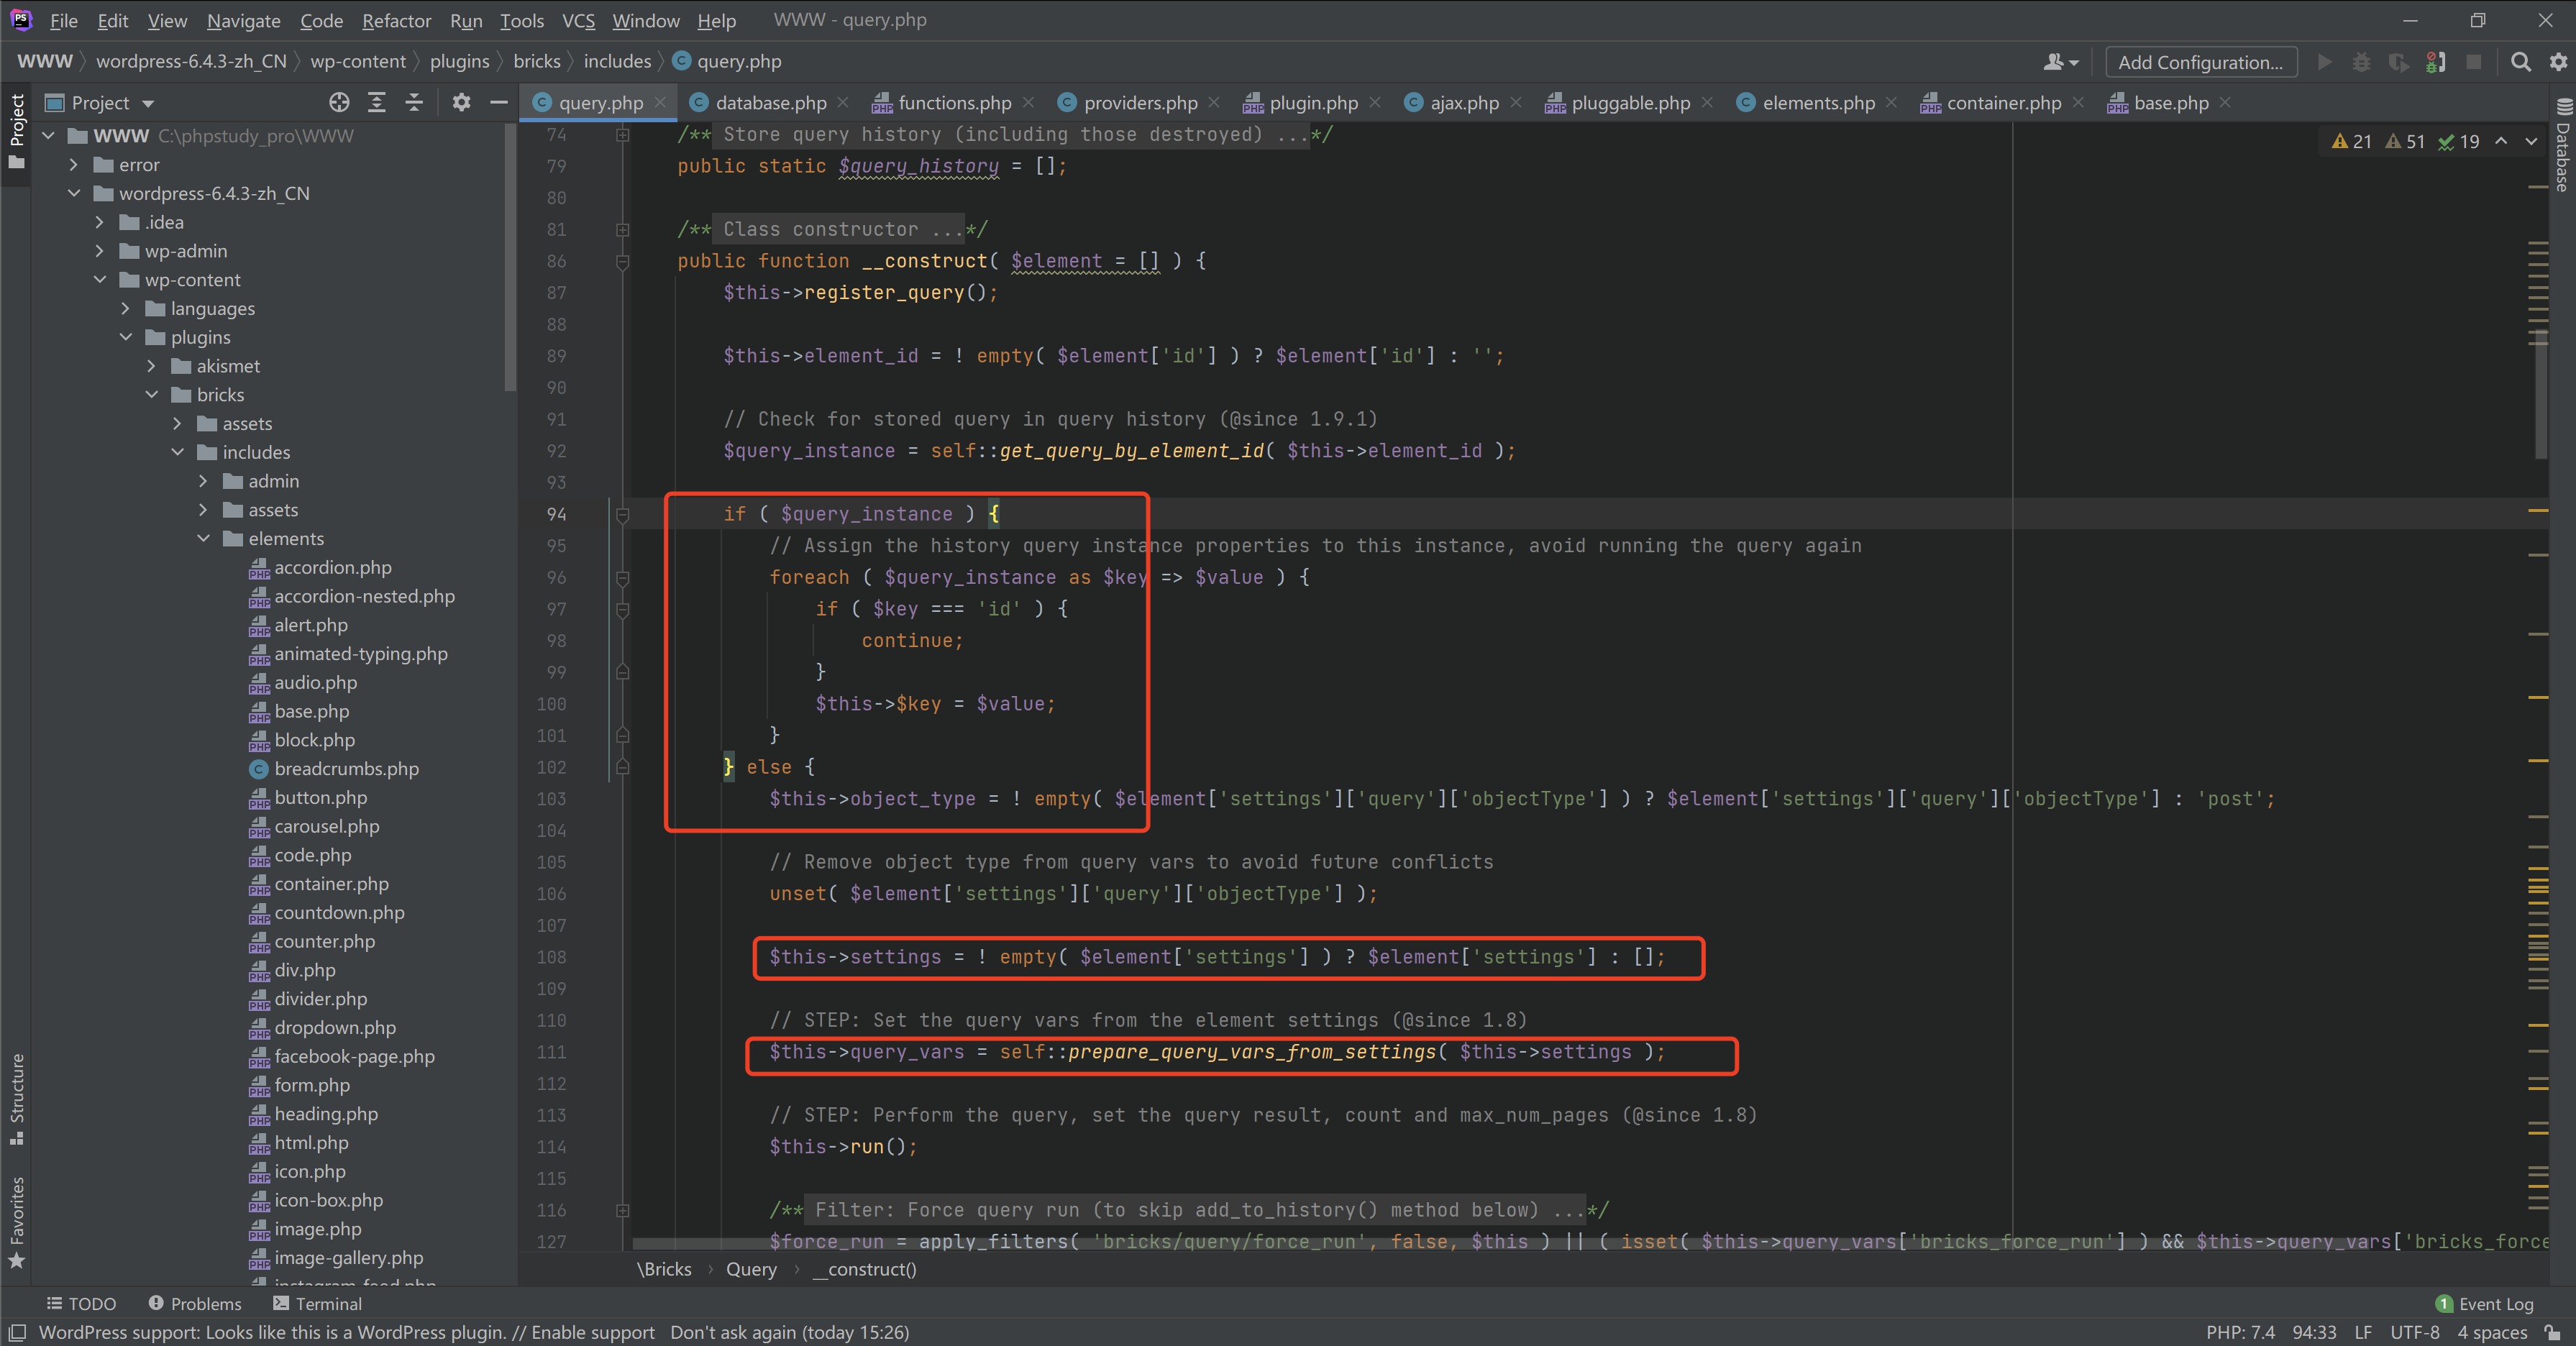Click the 4 spaces indent setting
The height and width of the screenshot is (1346, 2576).
[x=2492, y=1332]
